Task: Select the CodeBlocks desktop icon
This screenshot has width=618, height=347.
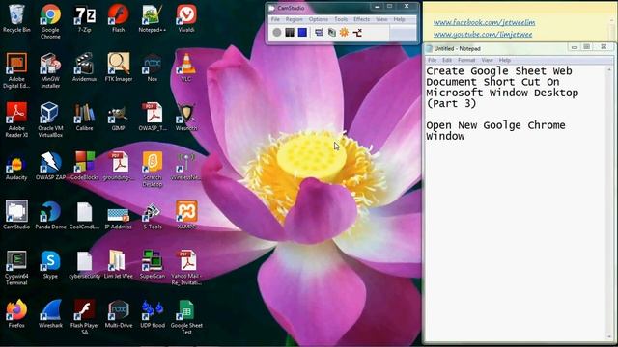Action: click(x=84, y=167)
